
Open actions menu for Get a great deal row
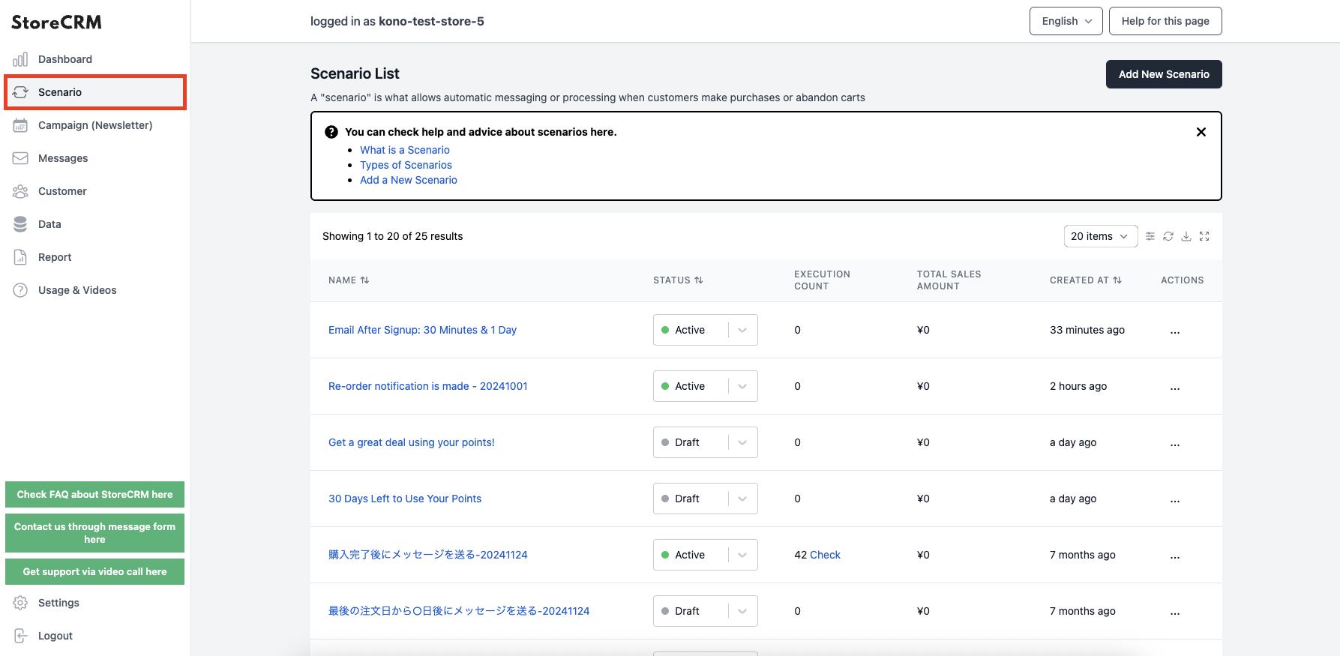(1175, 443)
